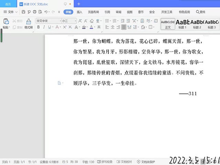Image resolution: width=220 pixels, height=165 pixels.
Task: Toggle numbered list
Action: pyautogui.click(x=114, y=21)
